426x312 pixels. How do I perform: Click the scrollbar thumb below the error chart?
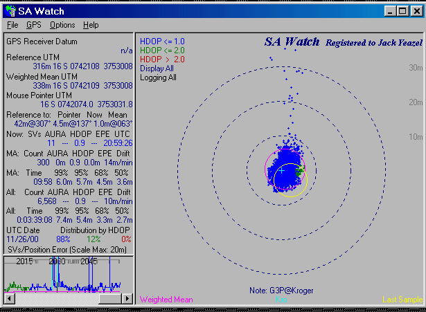coord(109,299)
